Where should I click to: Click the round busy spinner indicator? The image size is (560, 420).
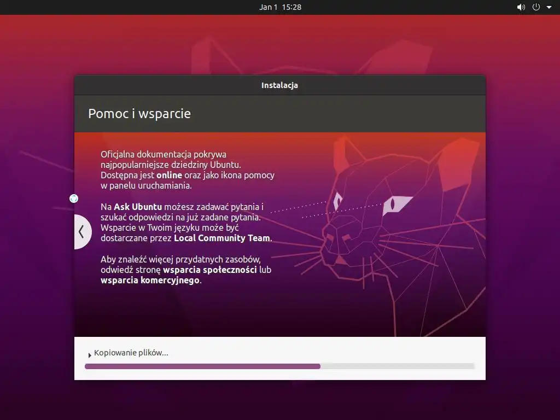tap(74, 199)
